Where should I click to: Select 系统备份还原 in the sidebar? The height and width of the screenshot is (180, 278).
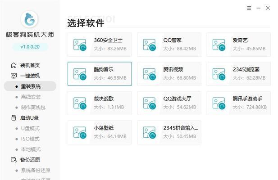tap(36, 170)
